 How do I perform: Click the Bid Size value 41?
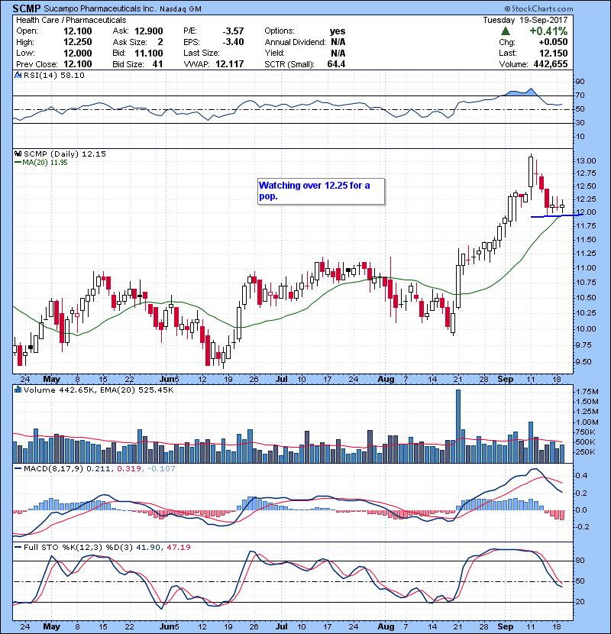tap(157, 64)
